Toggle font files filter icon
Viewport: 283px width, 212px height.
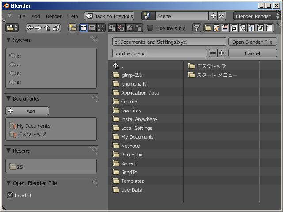click(x=252, y=28)
